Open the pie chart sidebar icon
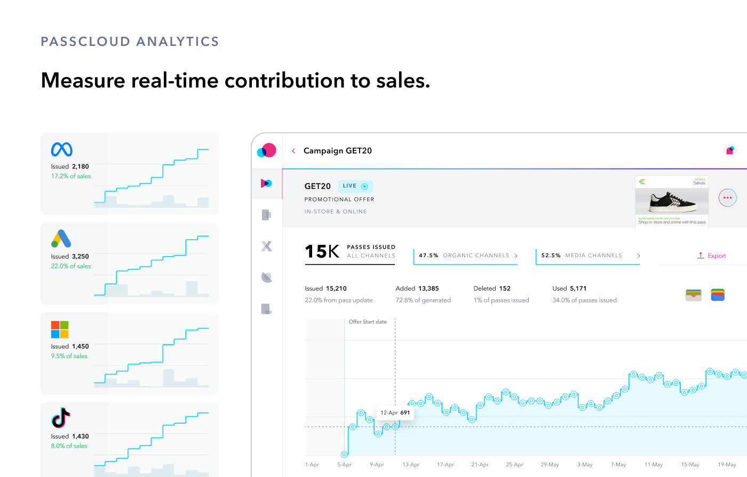 click(267, 277)
